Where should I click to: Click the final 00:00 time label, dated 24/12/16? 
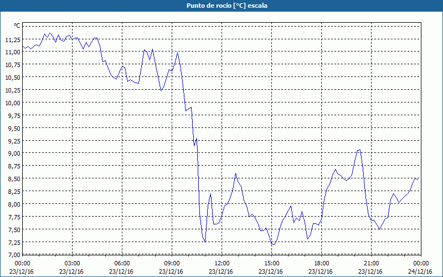pyautogui.click(x=421, y=264)
